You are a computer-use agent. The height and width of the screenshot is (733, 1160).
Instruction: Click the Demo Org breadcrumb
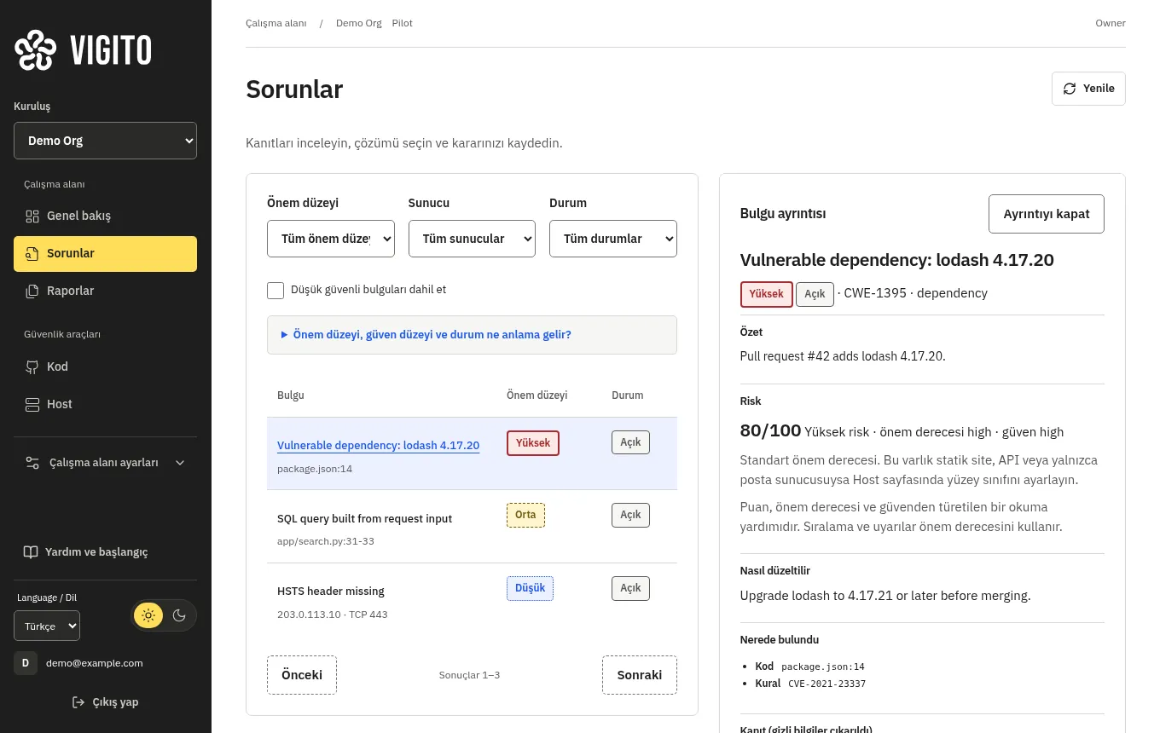359,23
